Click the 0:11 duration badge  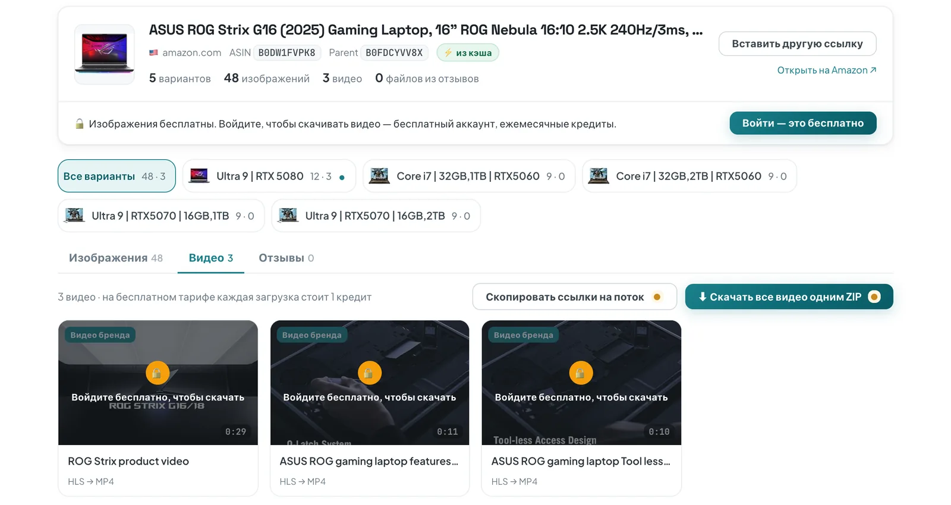(448, 432)
